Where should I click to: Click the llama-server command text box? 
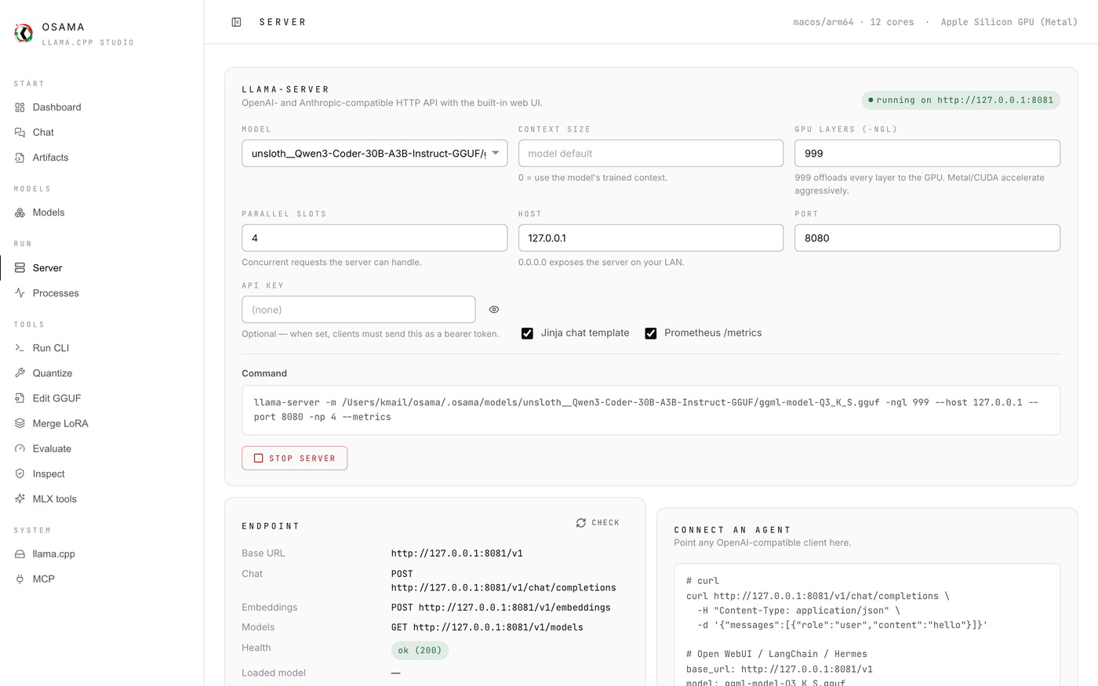(650, 410)
